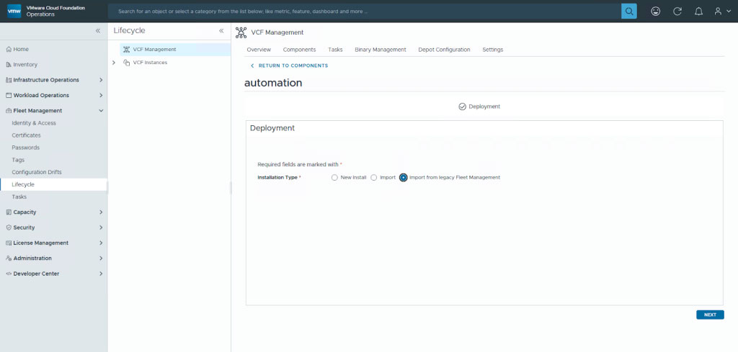This screenshot has width=738, height=352.
Task: Collapse the left navigation sidebar
Action: pyautogui.click(x=98, y=31)
